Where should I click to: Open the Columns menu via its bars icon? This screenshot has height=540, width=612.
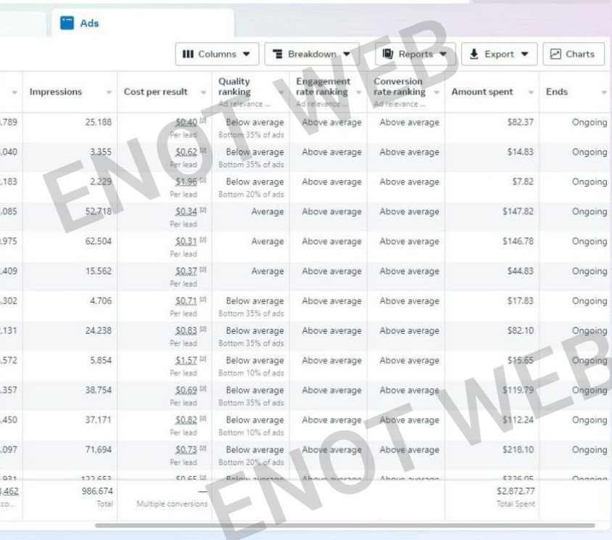point(188,54)
